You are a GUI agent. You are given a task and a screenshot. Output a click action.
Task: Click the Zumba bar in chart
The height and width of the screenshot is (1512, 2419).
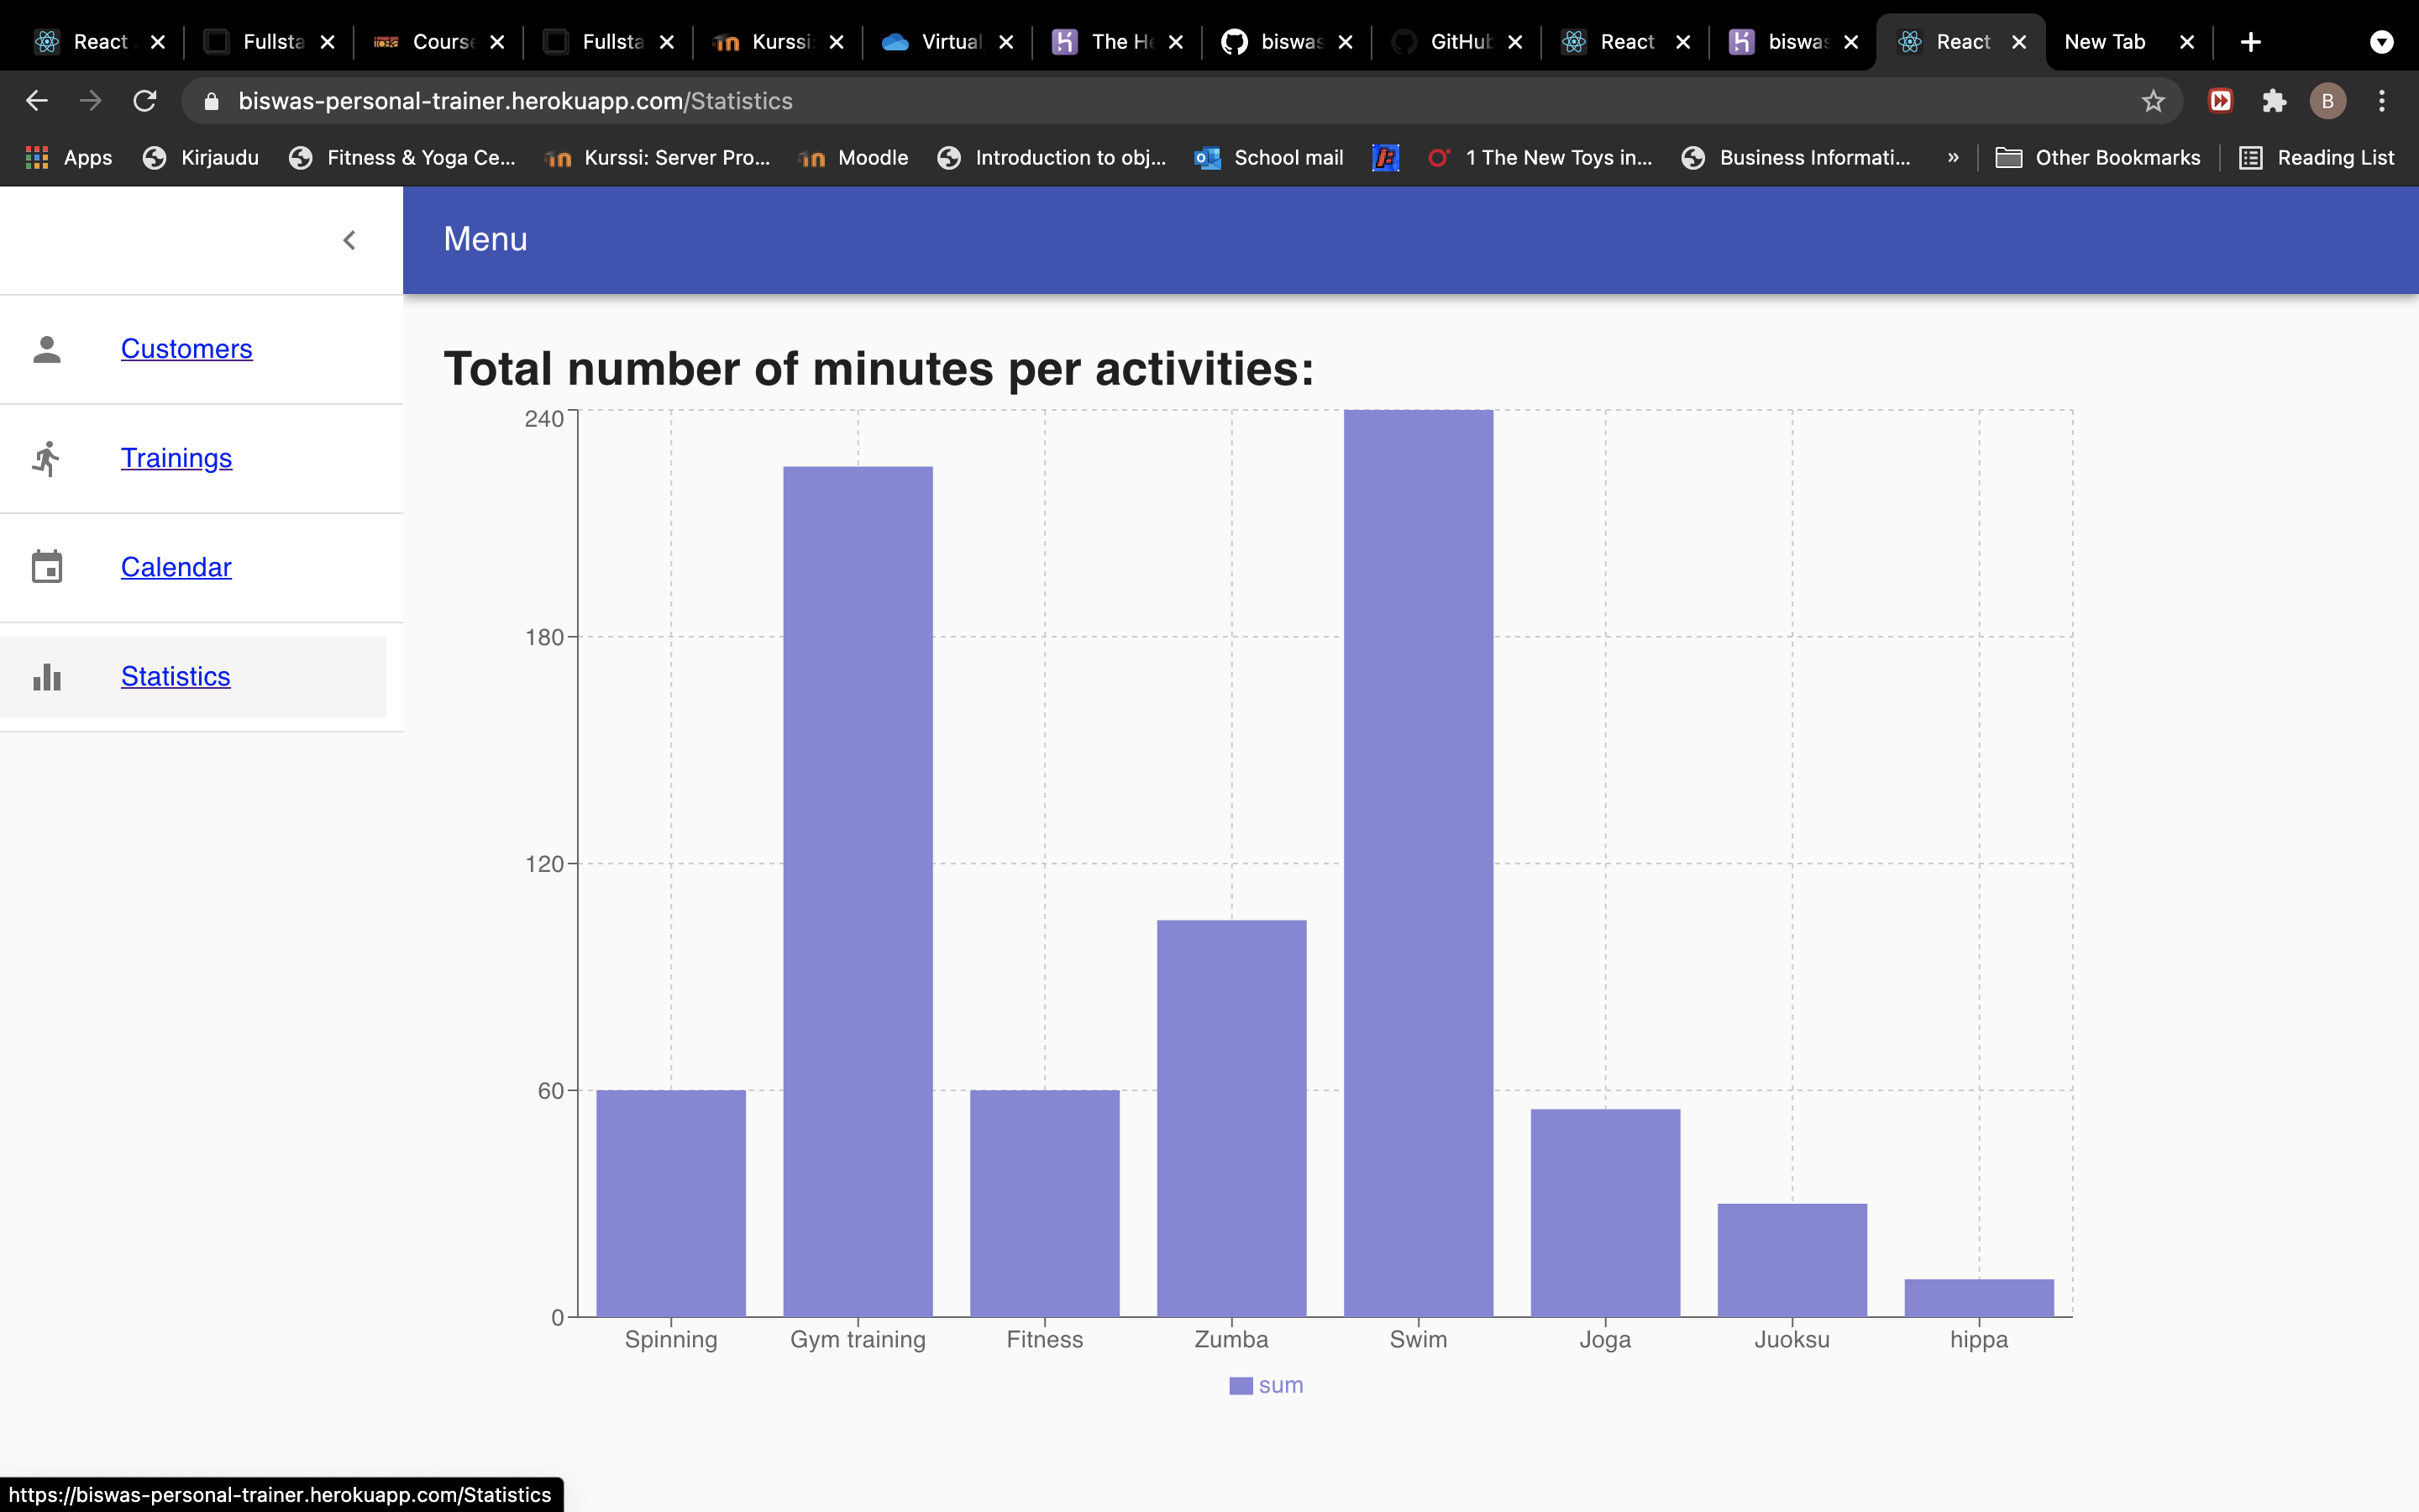pyautogui.click(x=1231, y=1118)
